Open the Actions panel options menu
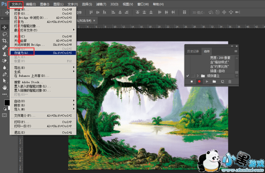This screenshot has width=265, height=173. point(236,51)
